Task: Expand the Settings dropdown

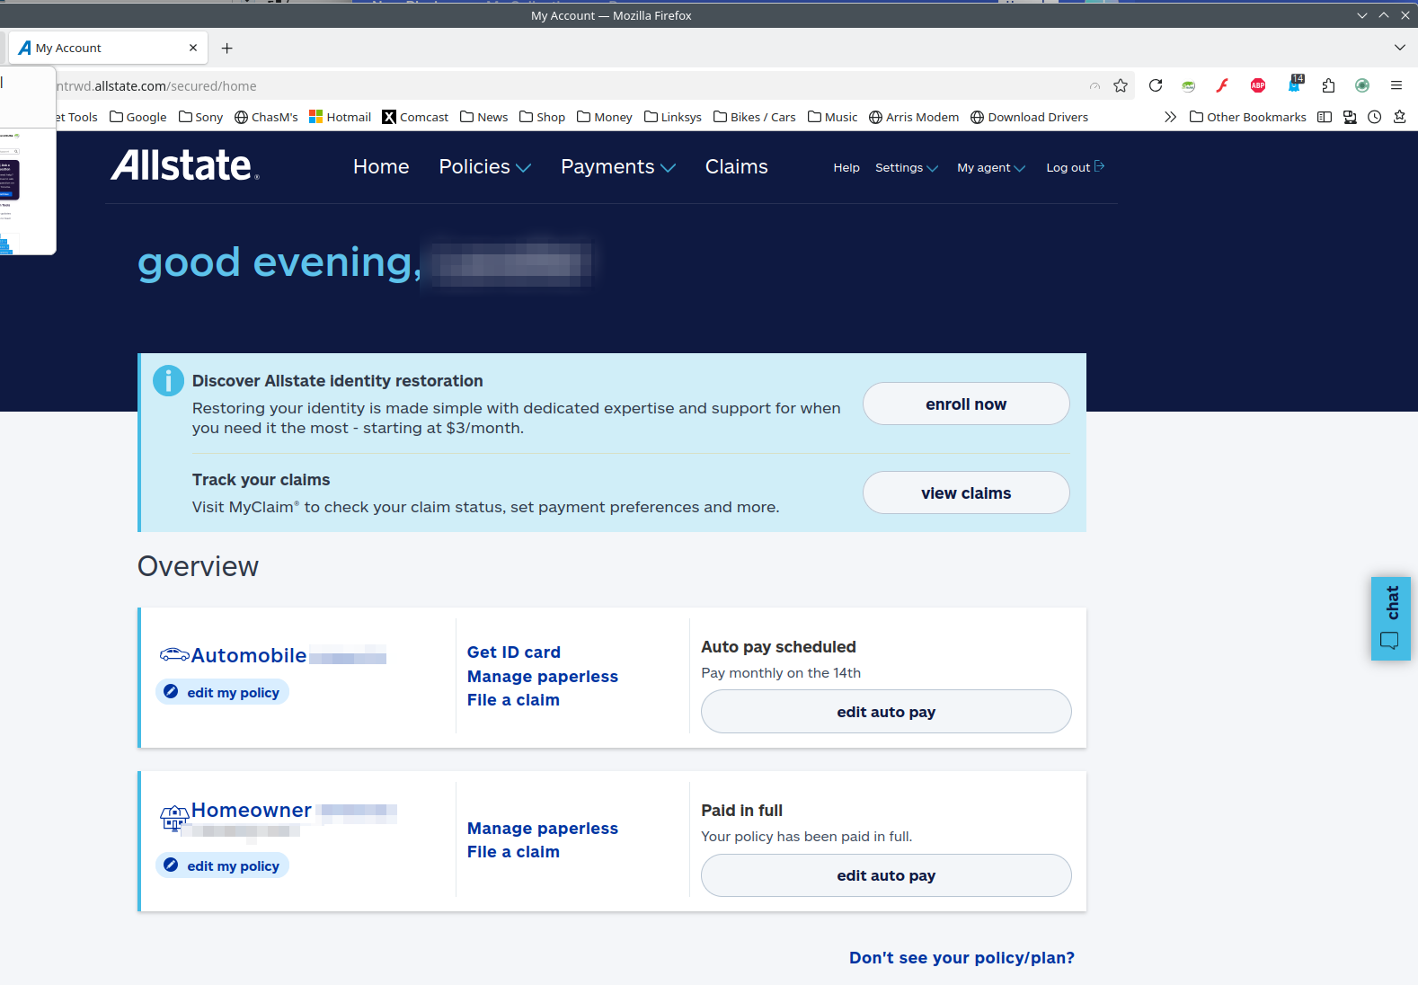Action: [x=907, y=167]
